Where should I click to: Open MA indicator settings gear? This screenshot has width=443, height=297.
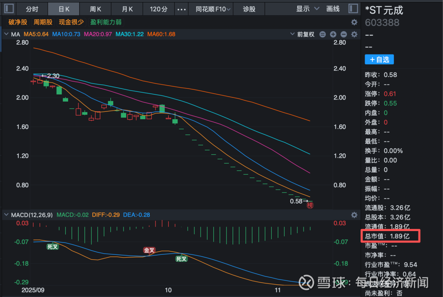tap(354, 34)
